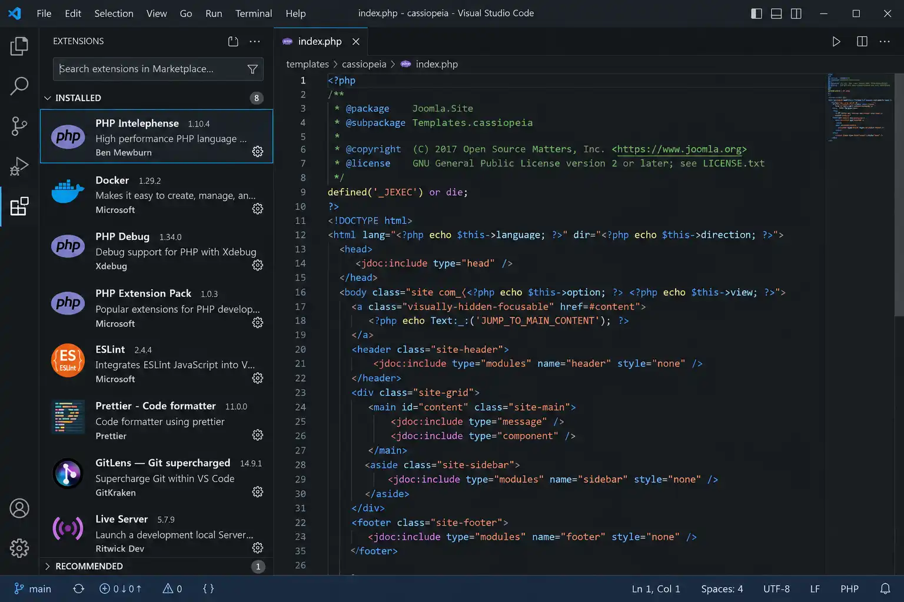The width and height of the screenshot is (904, 602).
Task: Open the PHP Extension Pack manage gear
Action: click(x=258, y=322)
